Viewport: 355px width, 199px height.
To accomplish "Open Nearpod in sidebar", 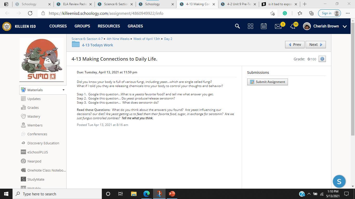I will point(34,161).
